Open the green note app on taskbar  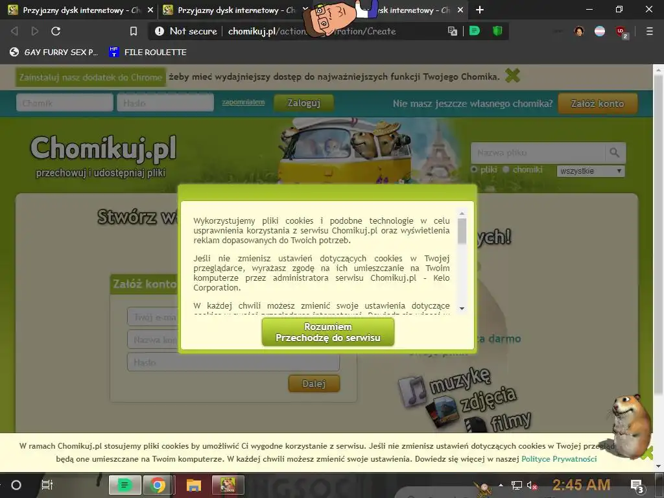(125, 485)
